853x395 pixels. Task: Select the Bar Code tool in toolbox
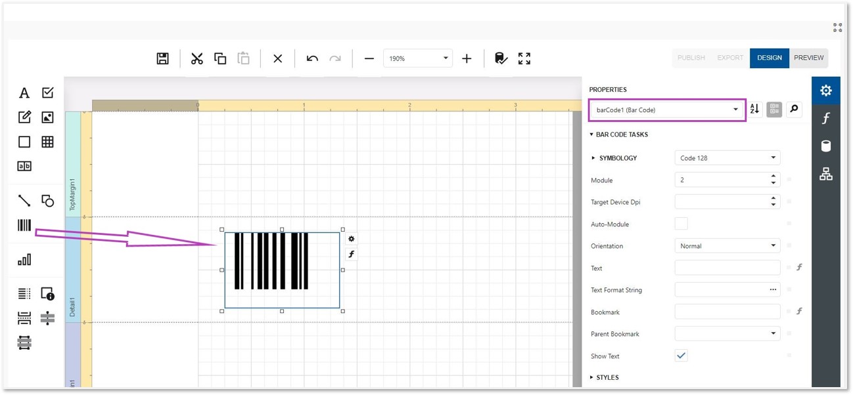coord(24,226)
